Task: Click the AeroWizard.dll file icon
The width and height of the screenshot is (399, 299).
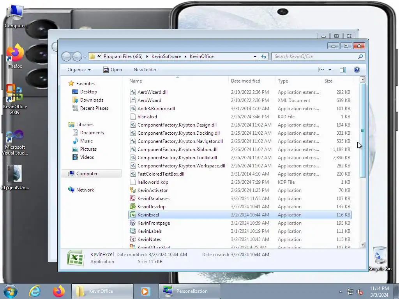Action: pos(132,92)
